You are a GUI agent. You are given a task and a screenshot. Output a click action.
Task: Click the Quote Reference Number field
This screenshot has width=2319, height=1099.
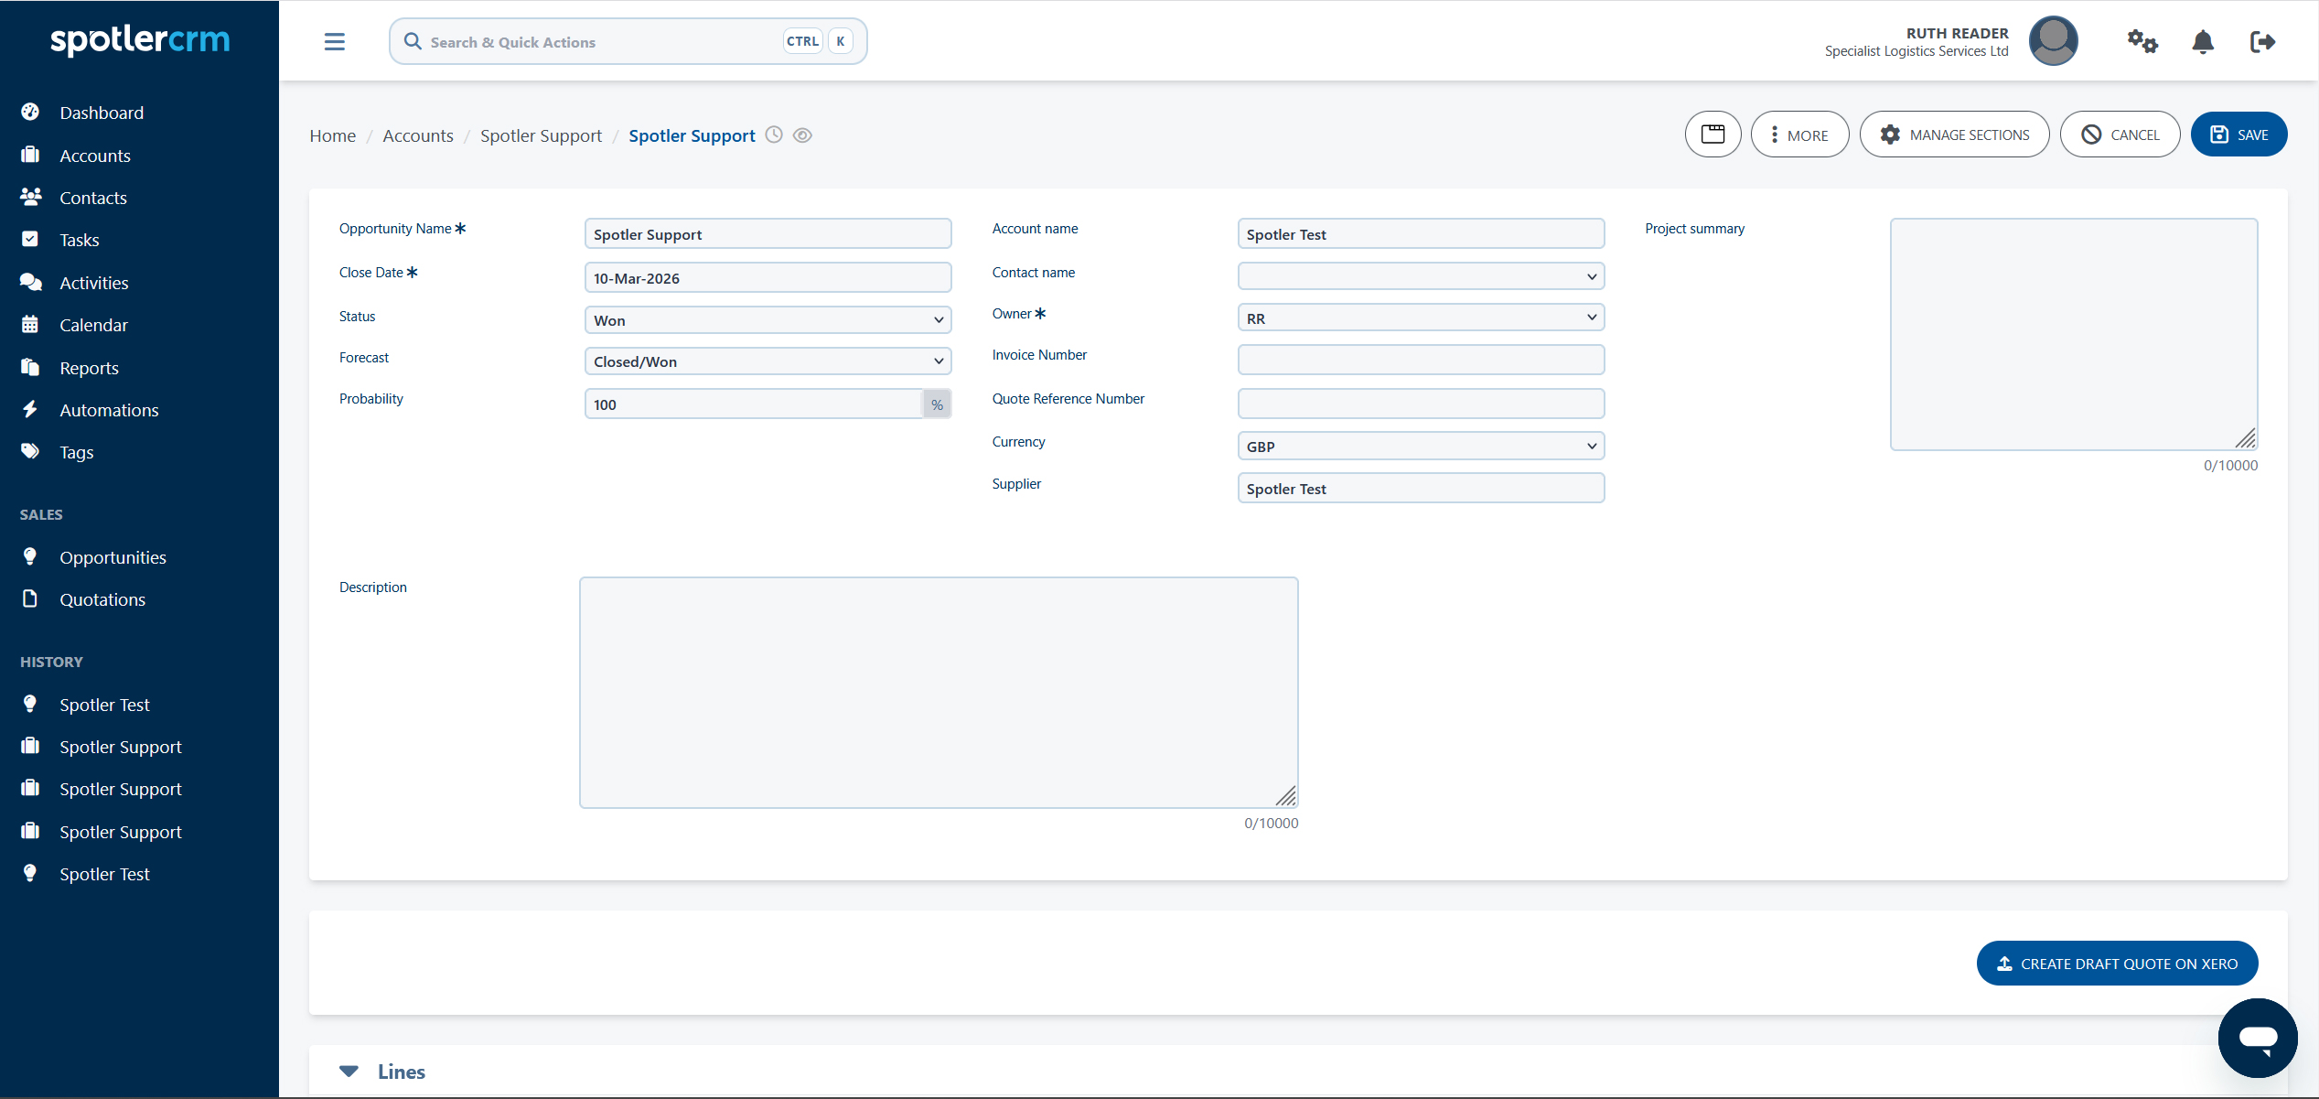[1421, 404]
